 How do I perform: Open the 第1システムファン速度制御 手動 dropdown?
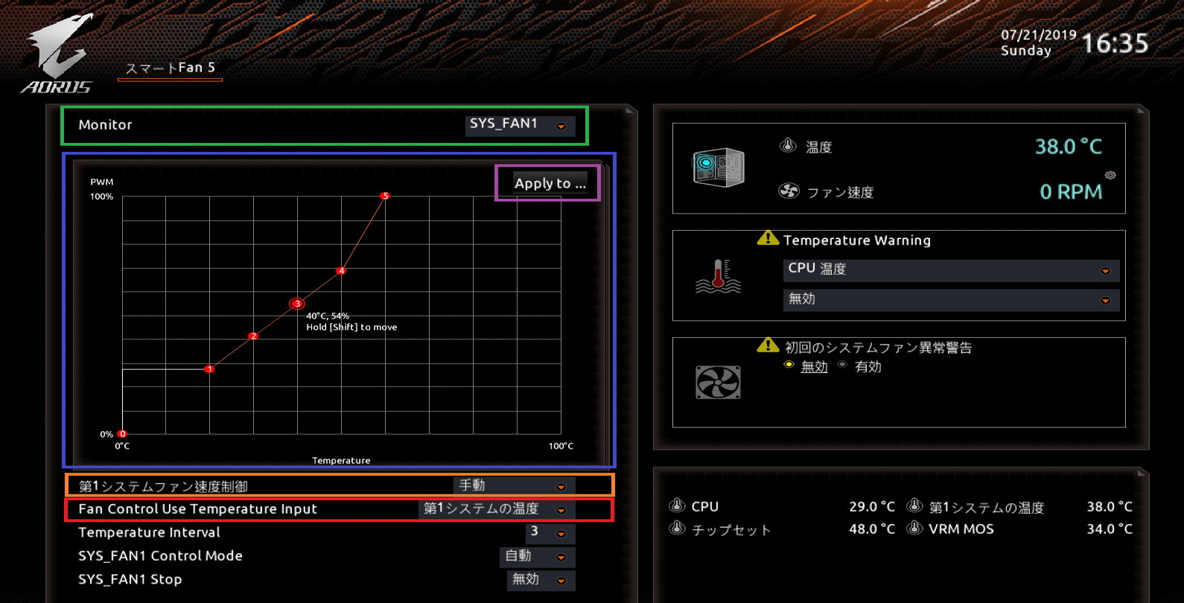coord(513,486)
